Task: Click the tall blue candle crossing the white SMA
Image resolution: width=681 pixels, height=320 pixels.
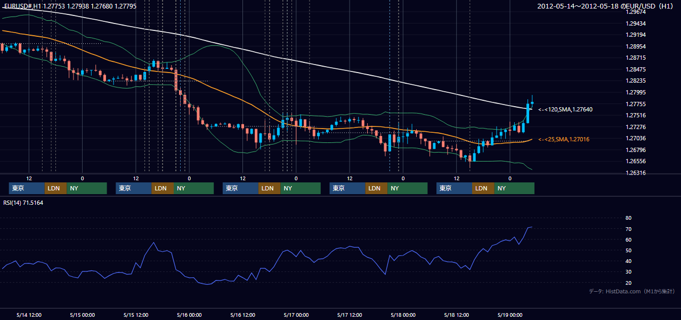Action: click(x=528, y=112)
